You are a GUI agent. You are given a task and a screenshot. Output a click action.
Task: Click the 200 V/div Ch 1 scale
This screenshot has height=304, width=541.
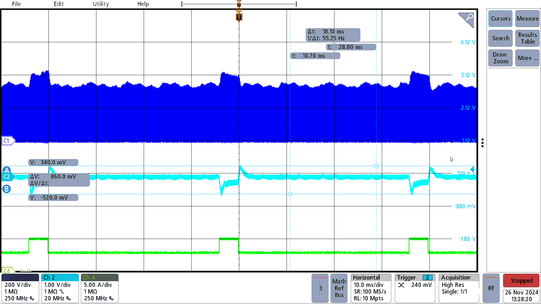18,285
